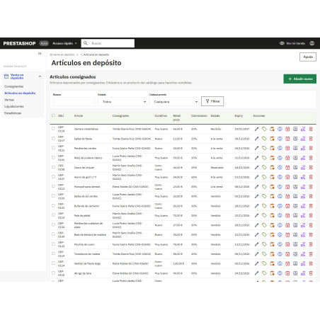Click the Expiry column header

coord(239,115)
